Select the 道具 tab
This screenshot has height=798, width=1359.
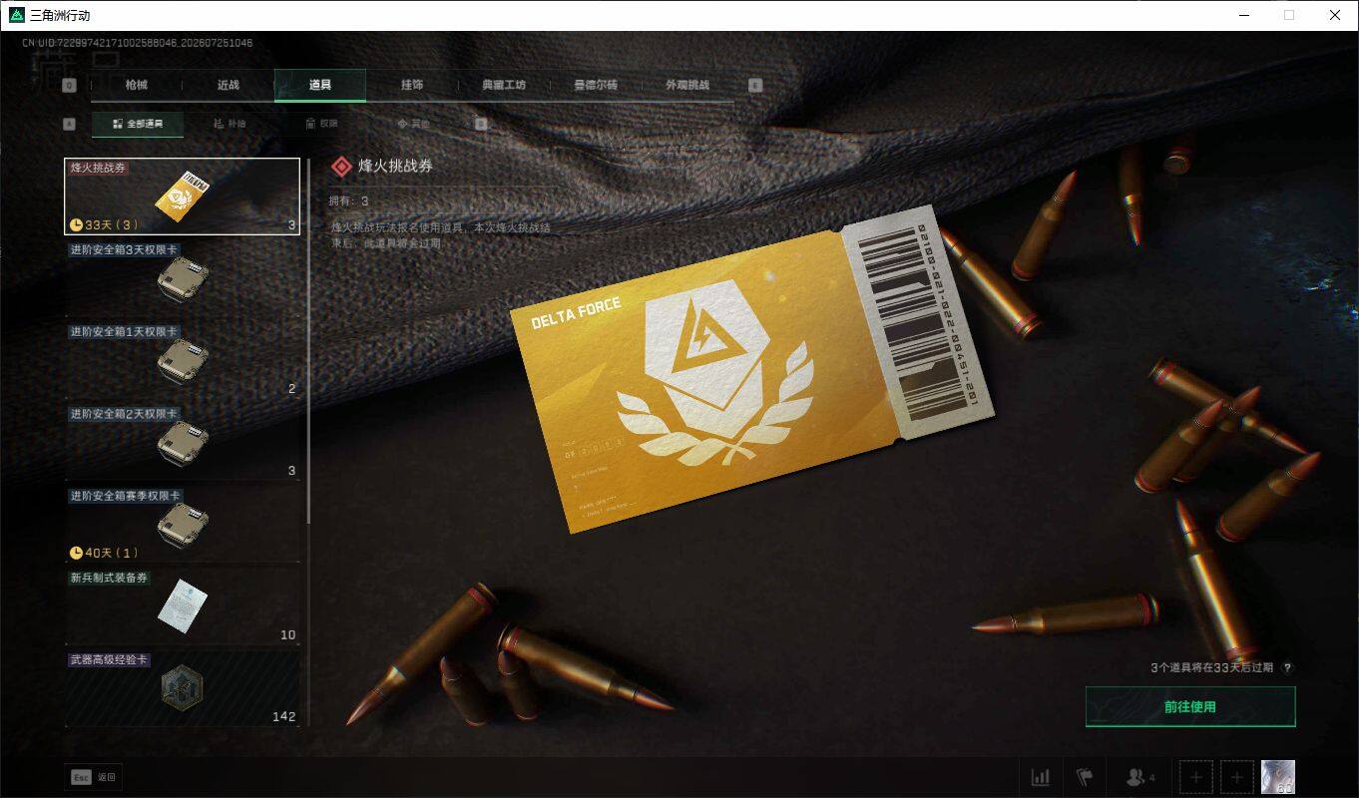coord(320,85)
